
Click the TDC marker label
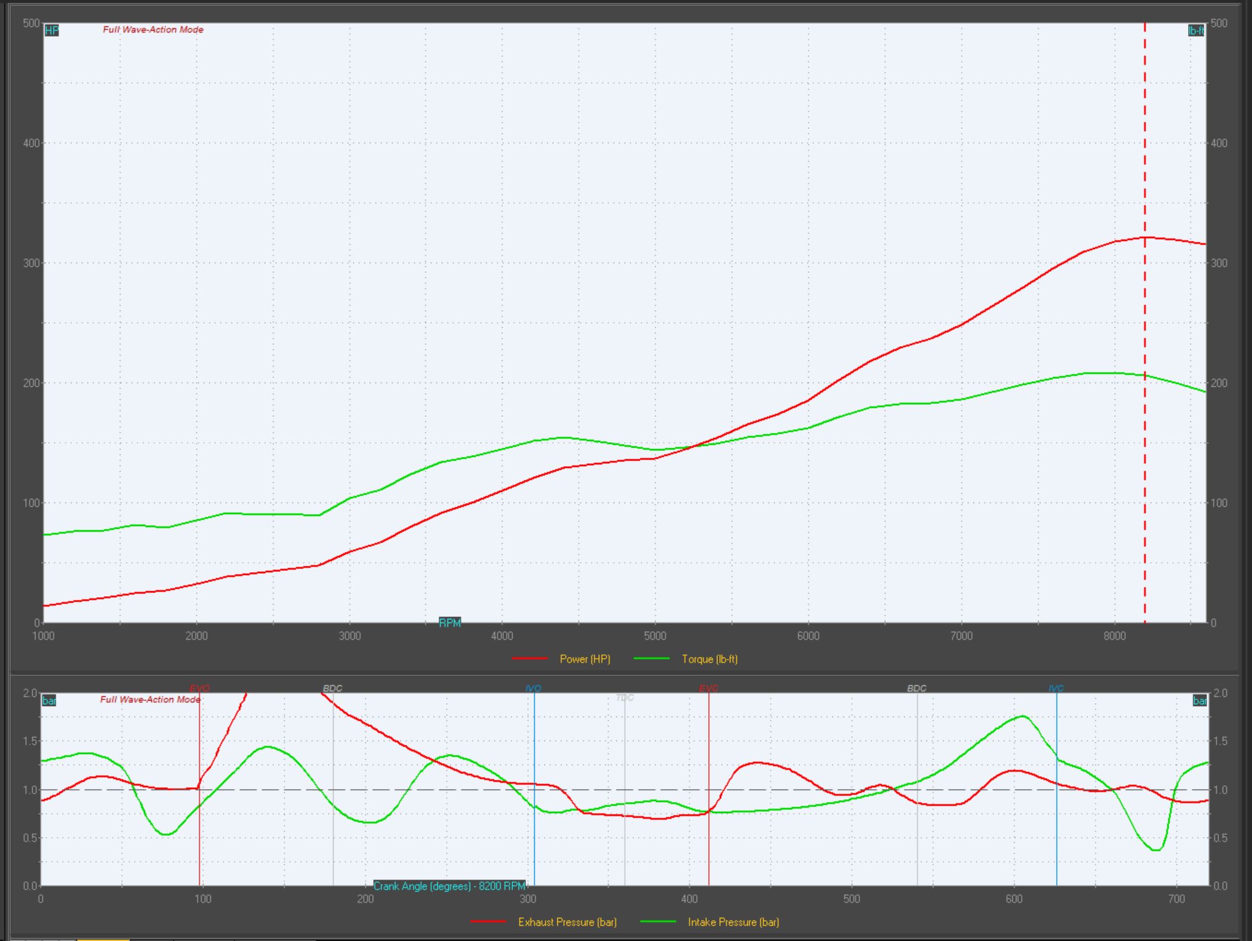coord(624,697)
